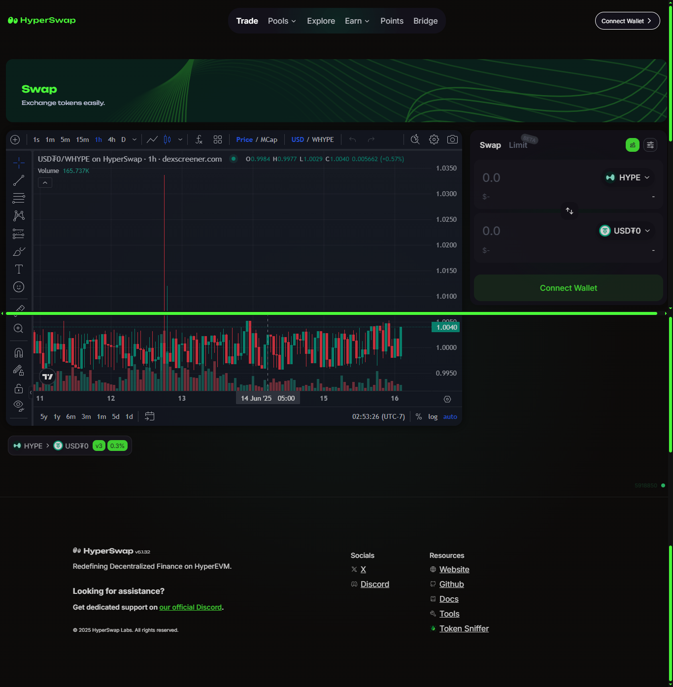The width and height of the screenshot is (673, 687).
Task: Open the Trade page
Action: pos(247,21)
